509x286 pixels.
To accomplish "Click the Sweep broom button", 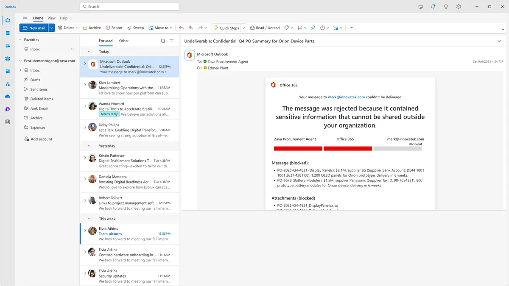I will pos(136,28).
